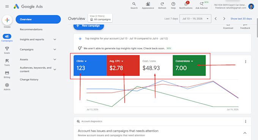Go to the previous date range

(216, 19)
